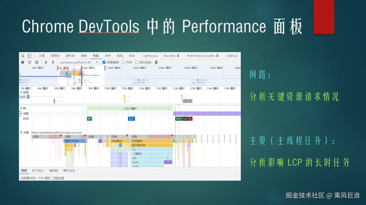The image size is (366, 205).
Task: Select the red L load marker
Action: tap(191, 119)
